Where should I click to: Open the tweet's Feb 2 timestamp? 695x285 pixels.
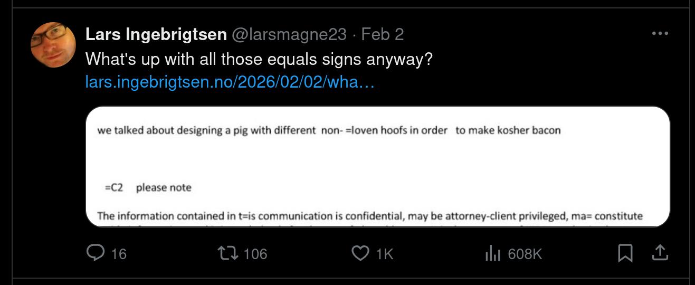click(x=382, y=34)
